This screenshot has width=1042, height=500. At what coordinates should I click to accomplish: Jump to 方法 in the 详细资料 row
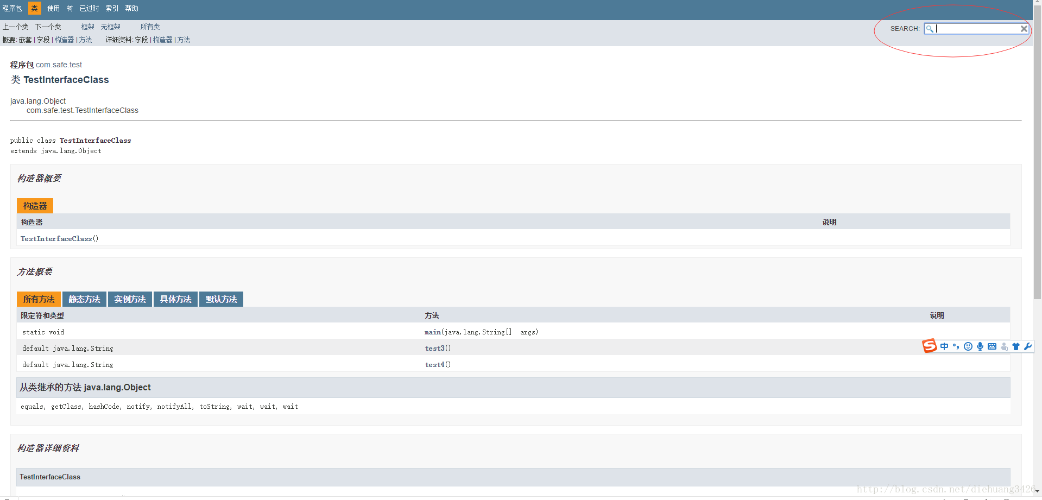(x=184, y=40)
